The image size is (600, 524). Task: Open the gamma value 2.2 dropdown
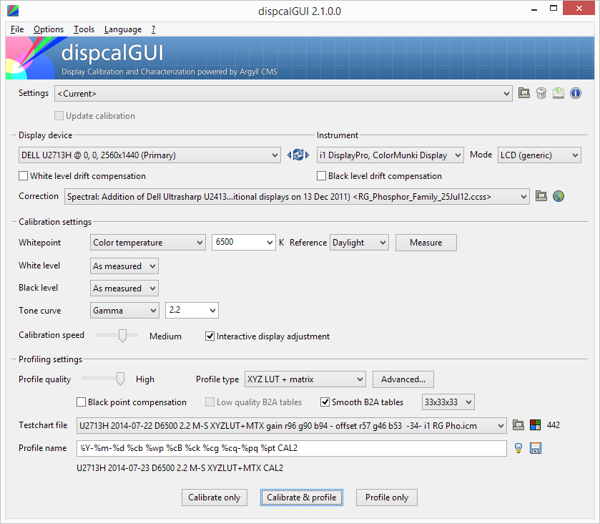(192, 310)
